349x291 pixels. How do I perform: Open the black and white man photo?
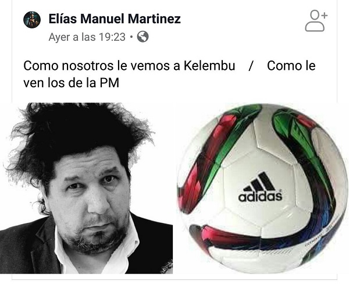pos(86,188)
